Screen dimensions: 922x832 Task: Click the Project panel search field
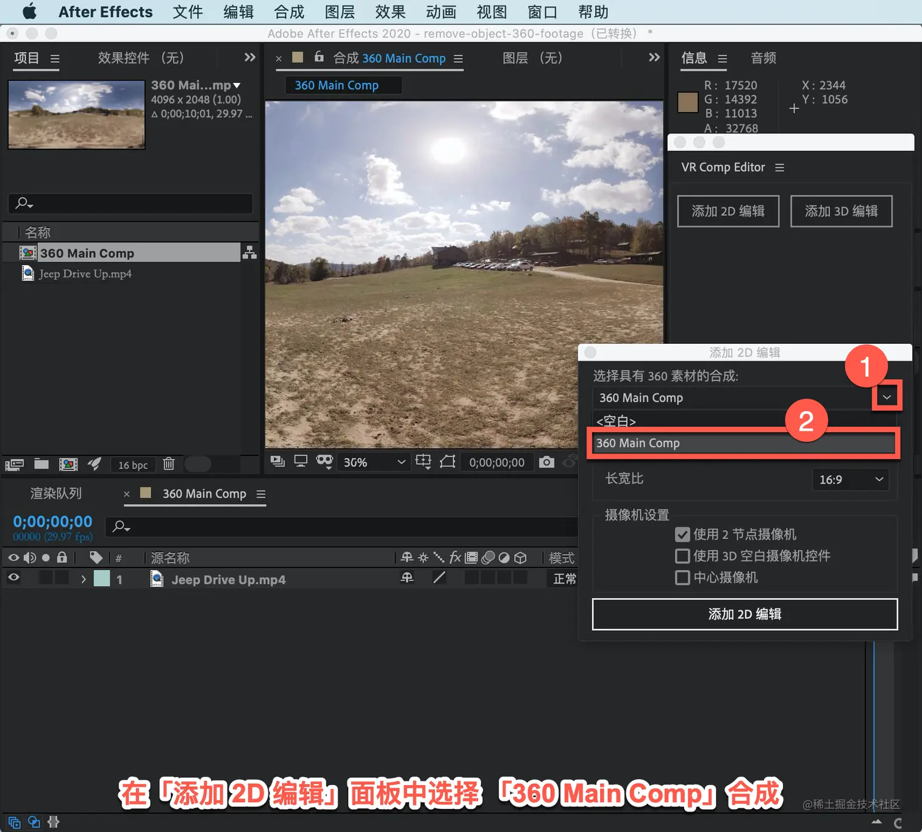[130, 203]
